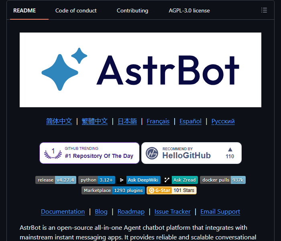Image resolution: width=281 pixels, height=241 pixels.
Task: Open the Español translation link
Action: pos(191,121)
